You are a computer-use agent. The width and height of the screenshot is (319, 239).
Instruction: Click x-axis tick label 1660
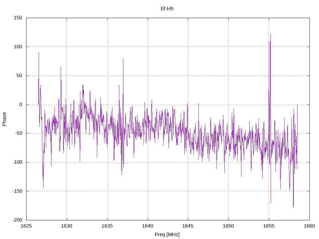tap(309, 226)
